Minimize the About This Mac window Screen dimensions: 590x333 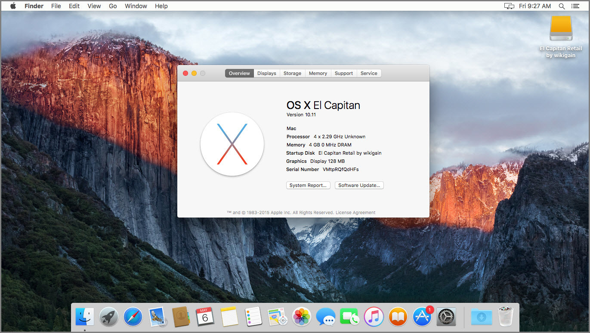point(194,73)
